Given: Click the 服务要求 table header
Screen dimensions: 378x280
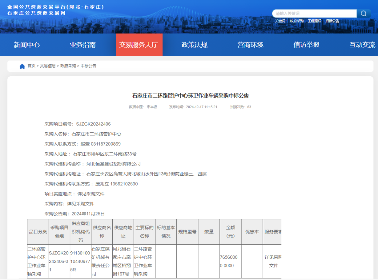Looking at the screenshot, I should tap(272, 232).
